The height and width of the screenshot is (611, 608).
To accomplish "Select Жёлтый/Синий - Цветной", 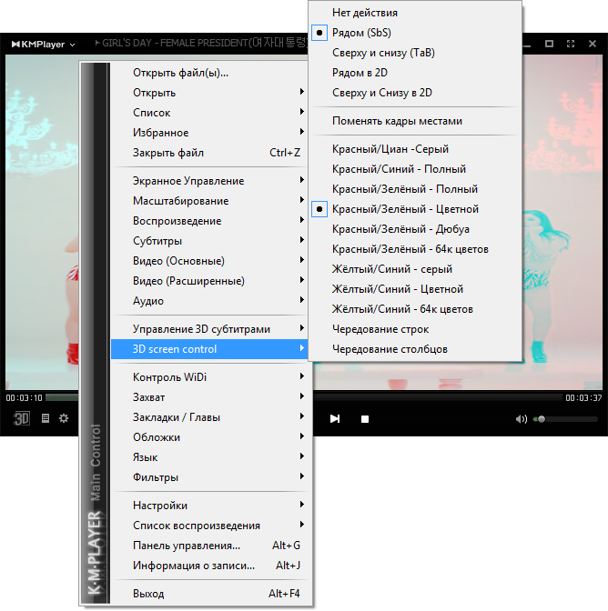I will (415, 289).
